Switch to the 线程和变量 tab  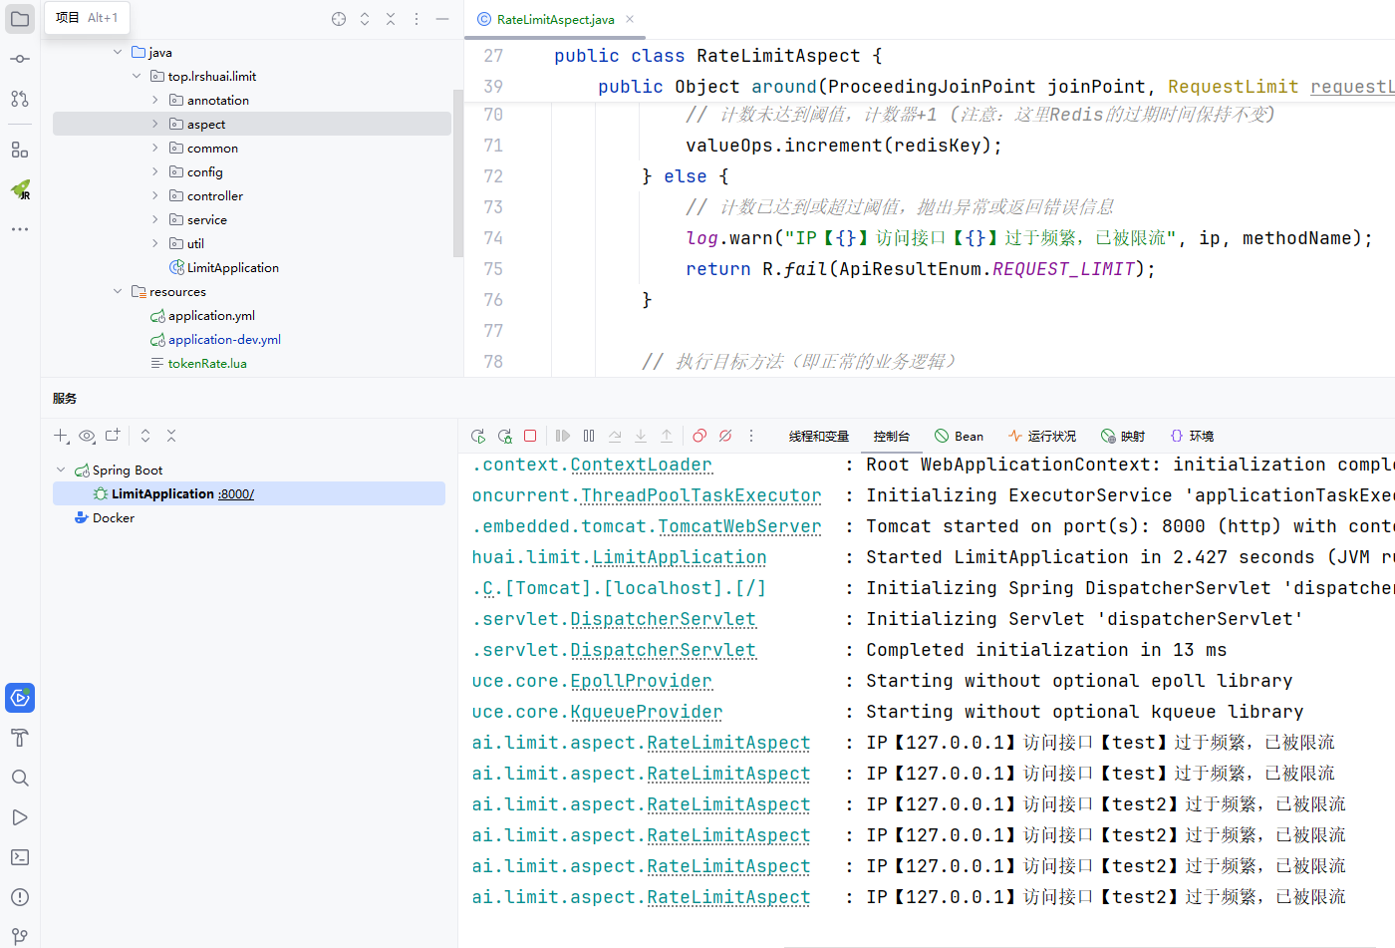[x=818, y=436]
